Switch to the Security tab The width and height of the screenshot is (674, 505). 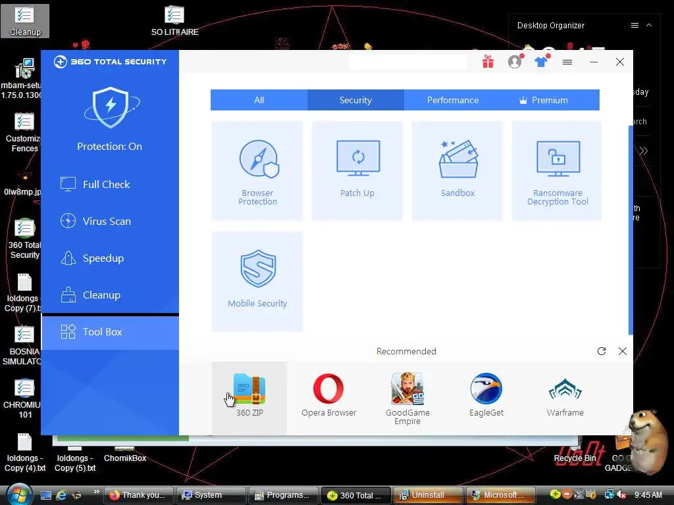(x=355, y=100)
